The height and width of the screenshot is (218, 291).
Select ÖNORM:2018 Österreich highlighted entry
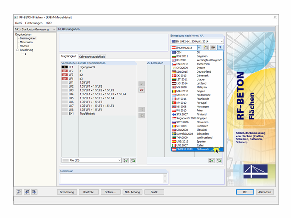pyautogui.click(x=197, y=149)
